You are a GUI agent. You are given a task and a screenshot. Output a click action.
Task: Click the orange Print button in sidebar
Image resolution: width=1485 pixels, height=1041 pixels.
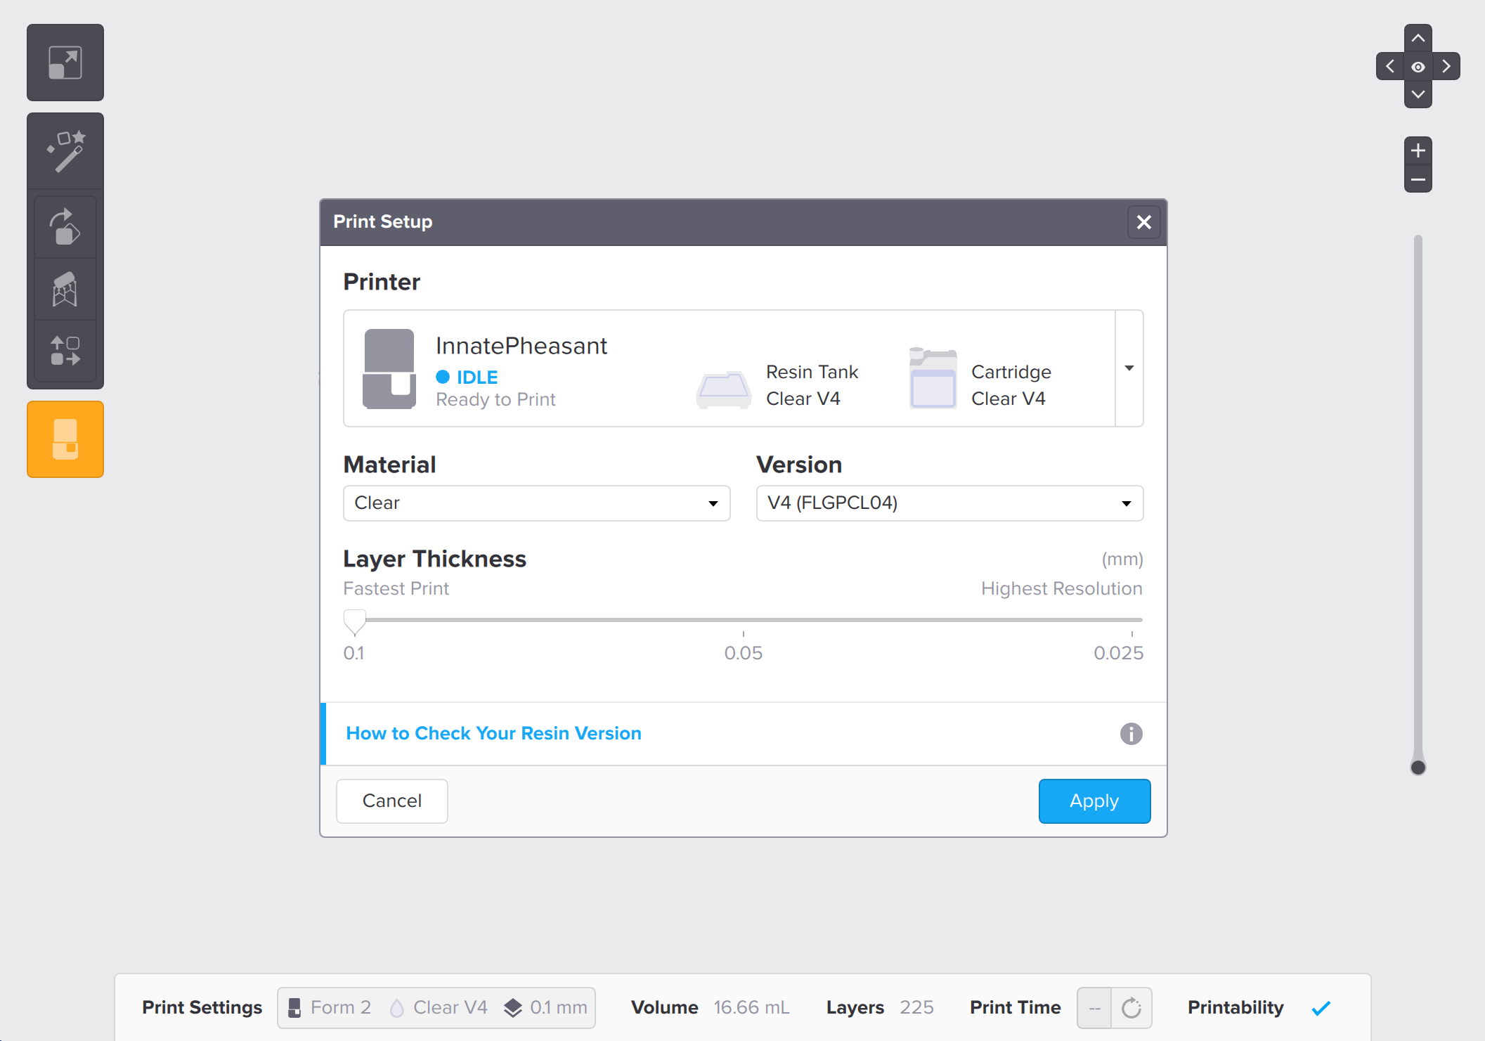pyautogui.click(x=65, y=439)
